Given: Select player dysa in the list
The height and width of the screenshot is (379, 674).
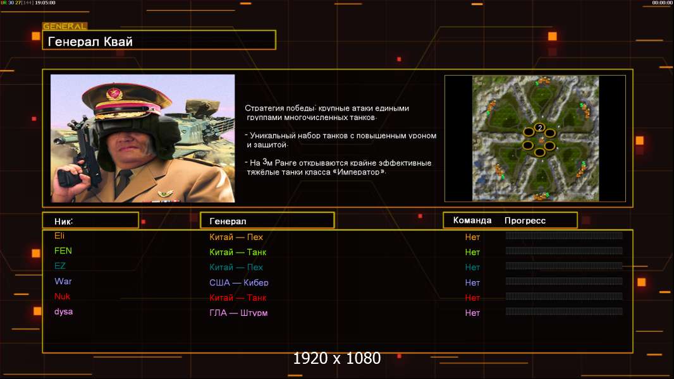Looking at the screenshot, I should [x=64, y=311].
